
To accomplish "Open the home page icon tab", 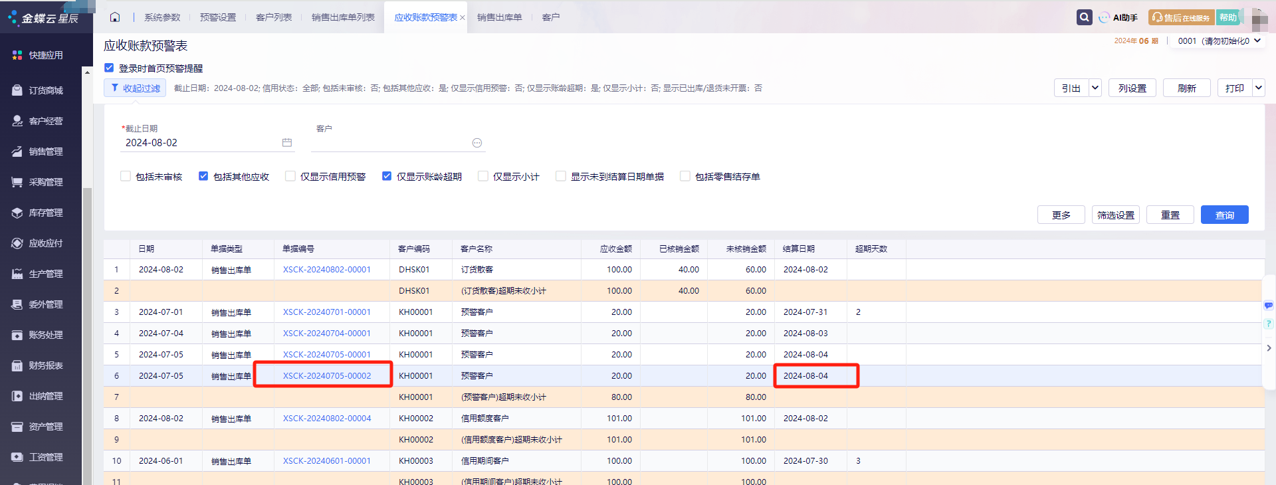I will pos(115,17).
